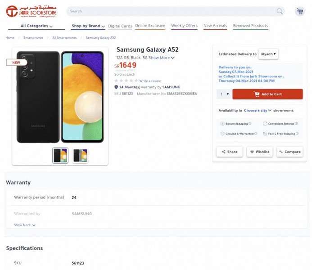Click the Secure Shopping info icon
The image size is (312, 270).
250,123
